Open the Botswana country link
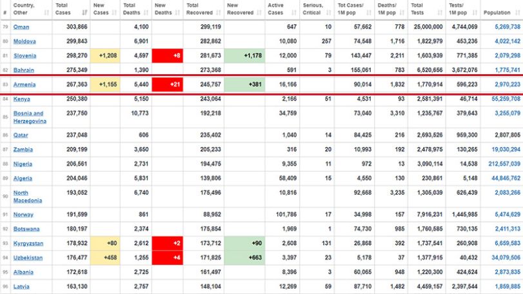 26,229
